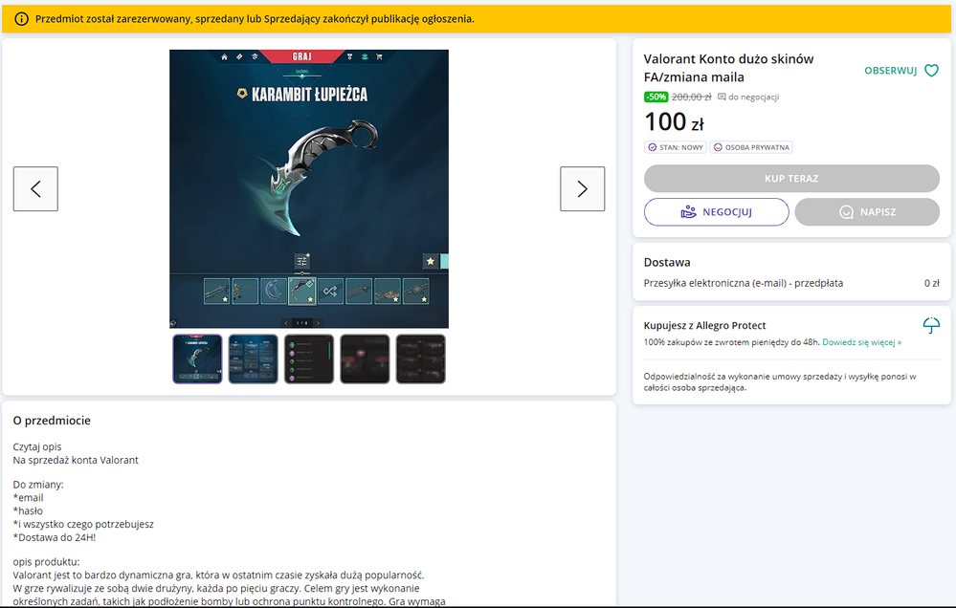Select the fifth gallery thumbnail

pos(421,358)
